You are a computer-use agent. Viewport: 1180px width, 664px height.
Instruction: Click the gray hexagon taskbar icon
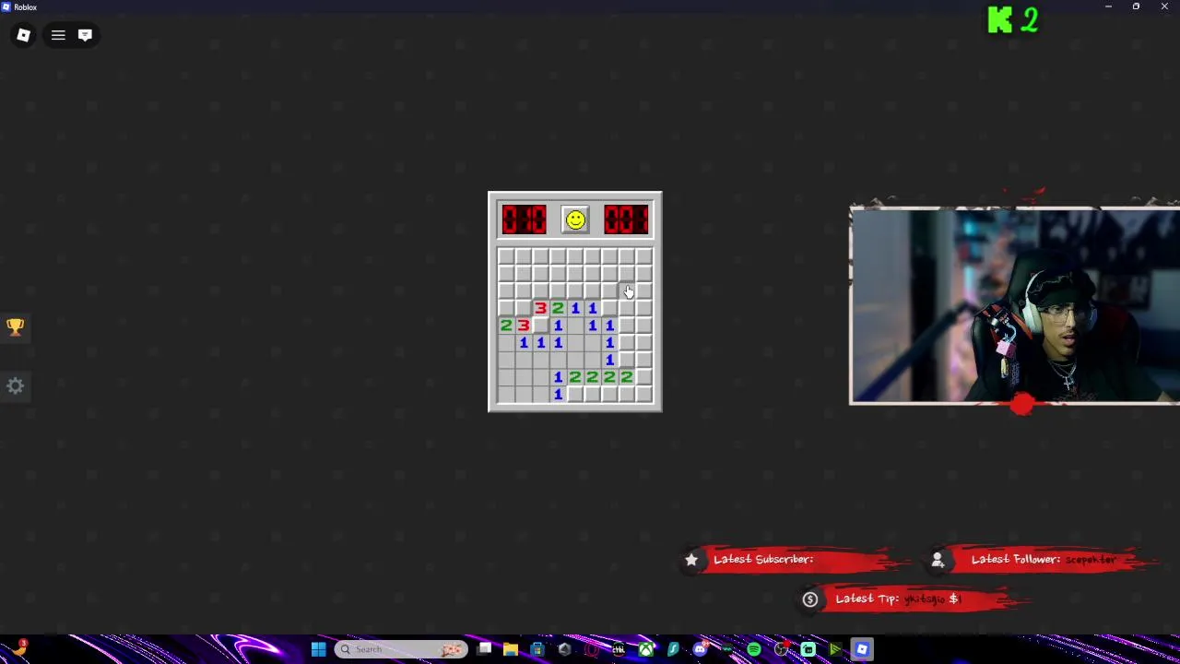click(564, 649)
